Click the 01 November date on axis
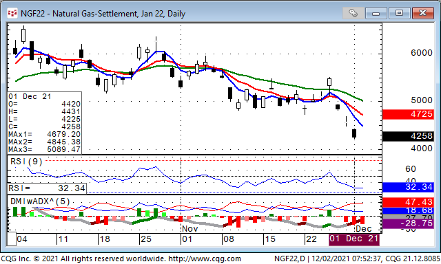 click(187, 239)
